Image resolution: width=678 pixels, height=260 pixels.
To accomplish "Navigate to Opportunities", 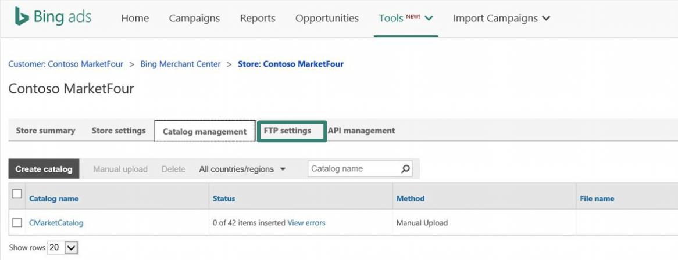I will click(327, 18).
